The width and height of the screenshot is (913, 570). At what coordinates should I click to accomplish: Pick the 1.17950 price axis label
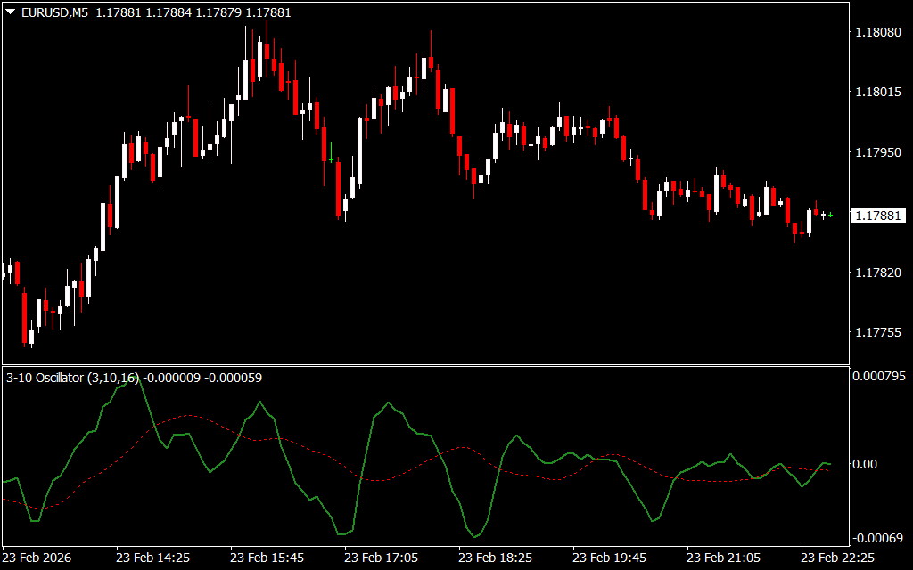pyautogui.click(x=877, y=152)
